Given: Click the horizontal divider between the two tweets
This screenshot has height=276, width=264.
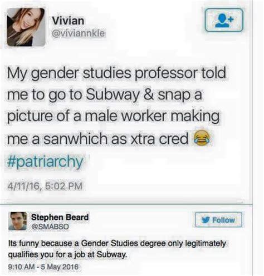Looking at the screenshot, I should pos(126,204).
